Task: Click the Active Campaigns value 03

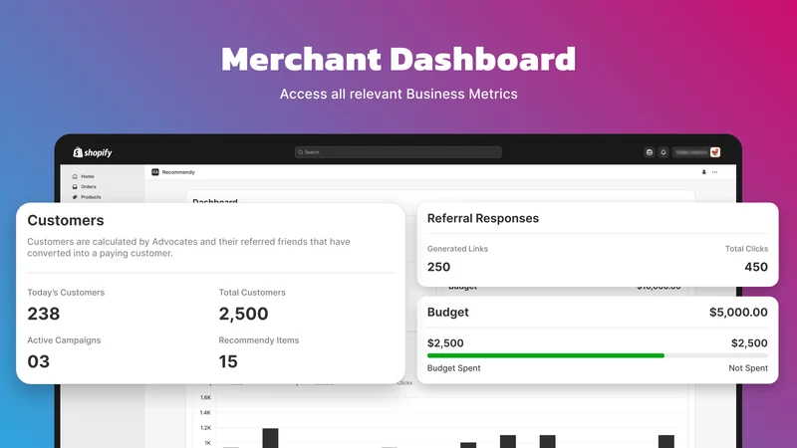Action: pos(38,361)
